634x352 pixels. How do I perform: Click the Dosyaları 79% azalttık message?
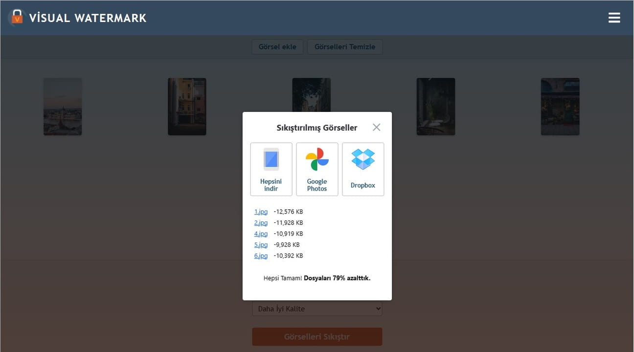[x=337, y=278]
